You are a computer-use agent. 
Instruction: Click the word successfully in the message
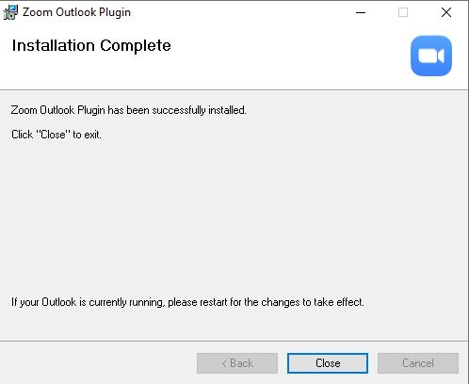[x=179, y=110]
